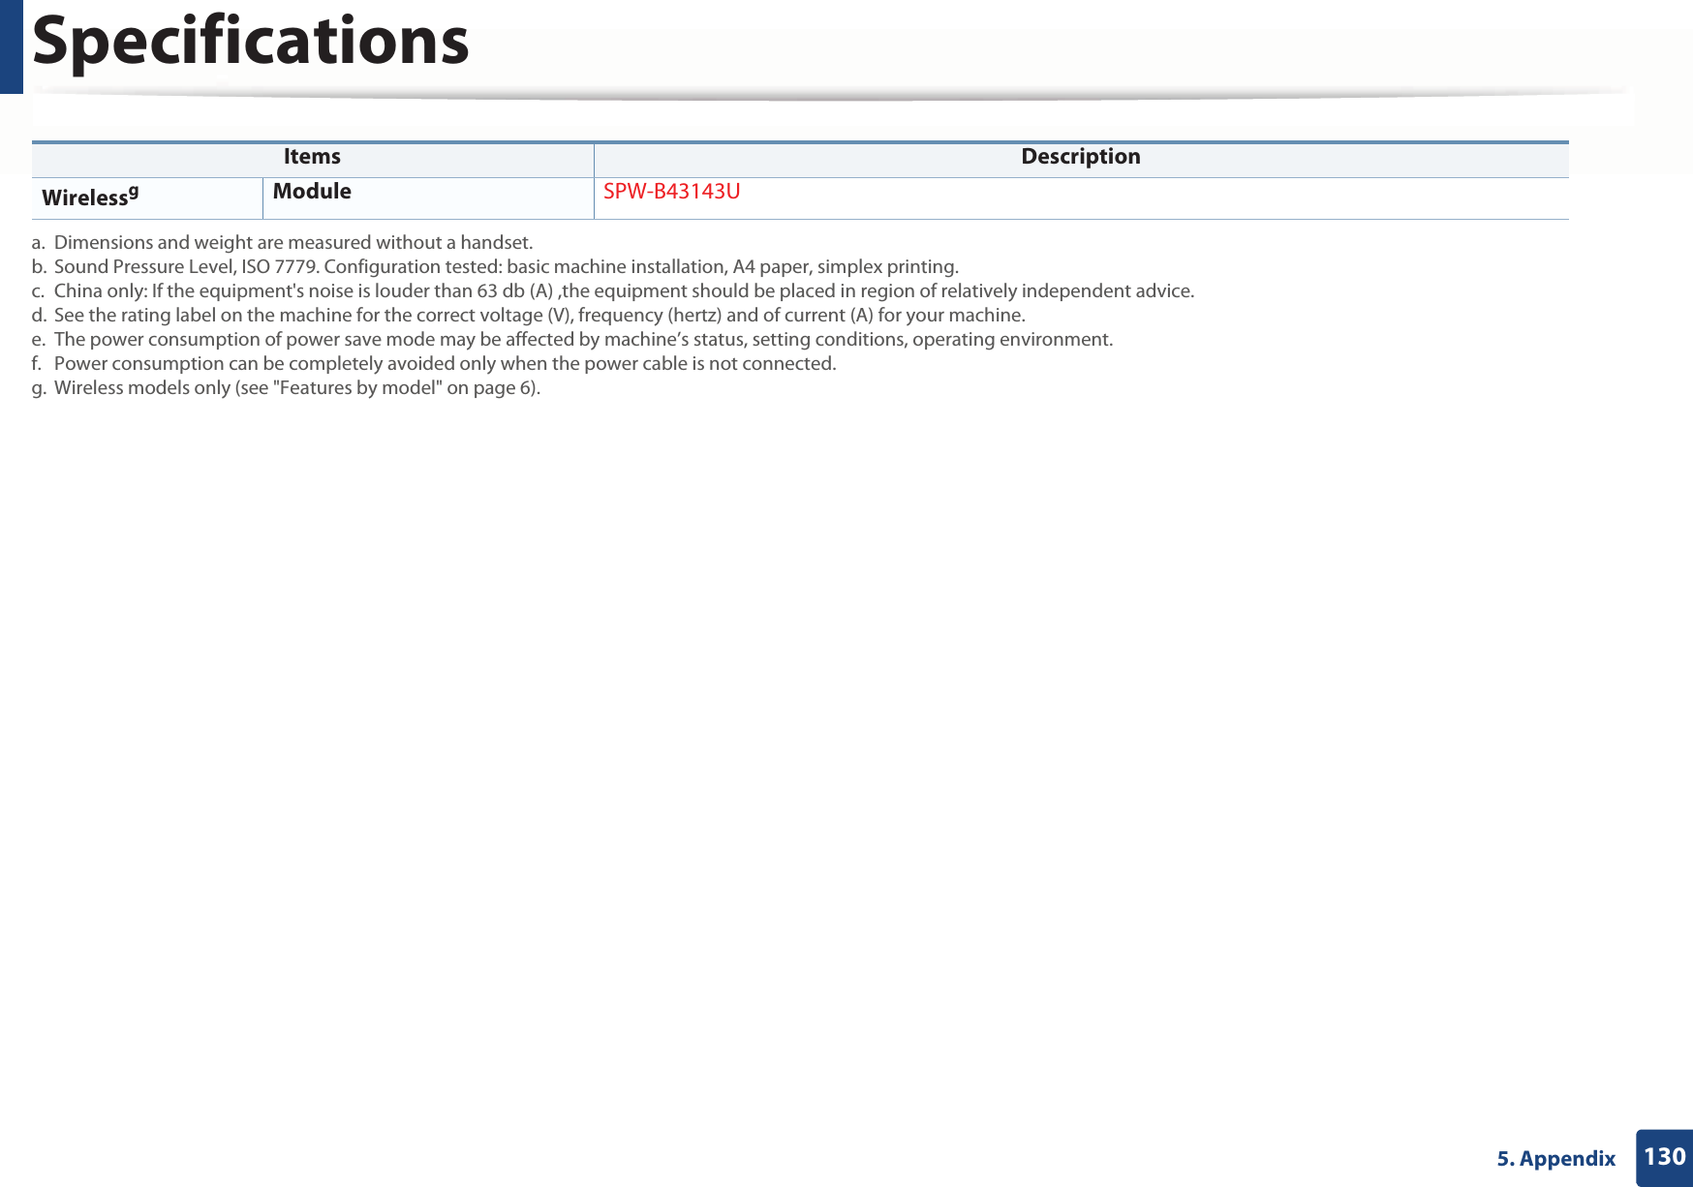The height and width of the screenshot is (1187, 1693).
Task: Click footnote d about the rating label
Action: [528, 315]
